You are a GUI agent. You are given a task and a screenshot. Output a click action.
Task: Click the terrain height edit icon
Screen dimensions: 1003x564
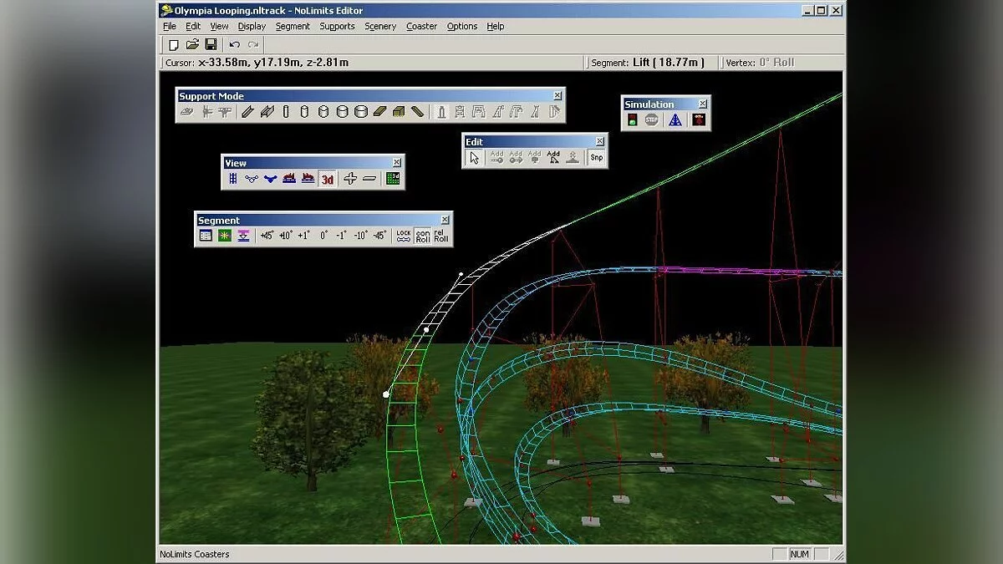click(x=573, y=157)
